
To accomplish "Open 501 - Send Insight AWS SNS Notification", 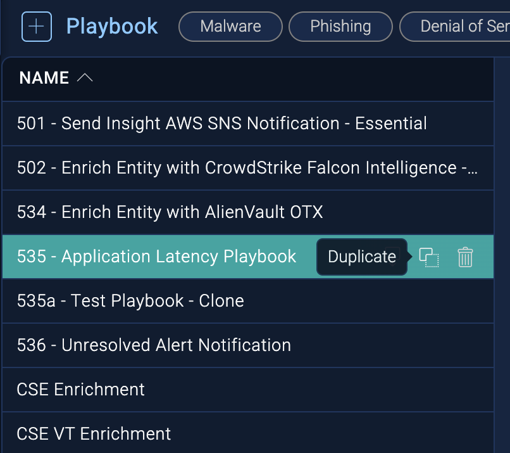I will (221, 124).
